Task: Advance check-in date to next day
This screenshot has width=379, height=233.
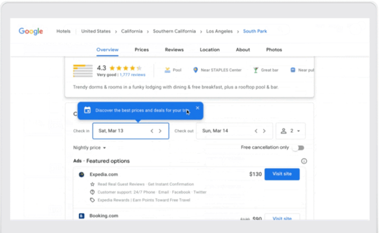Action: (160, 131)
